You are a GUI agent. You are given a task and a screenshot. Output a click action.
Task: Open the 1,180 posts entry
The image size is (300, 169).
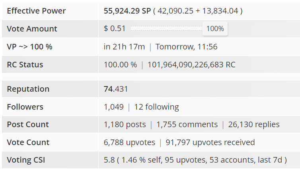tap(125, 124)
